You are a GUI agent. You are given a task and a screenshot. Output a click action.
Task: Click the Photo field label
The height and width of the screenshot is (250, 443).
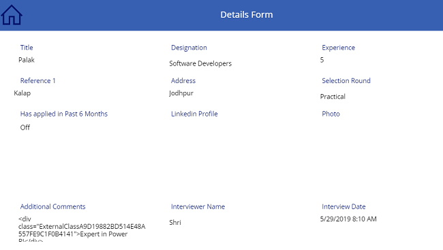(331, 114)
